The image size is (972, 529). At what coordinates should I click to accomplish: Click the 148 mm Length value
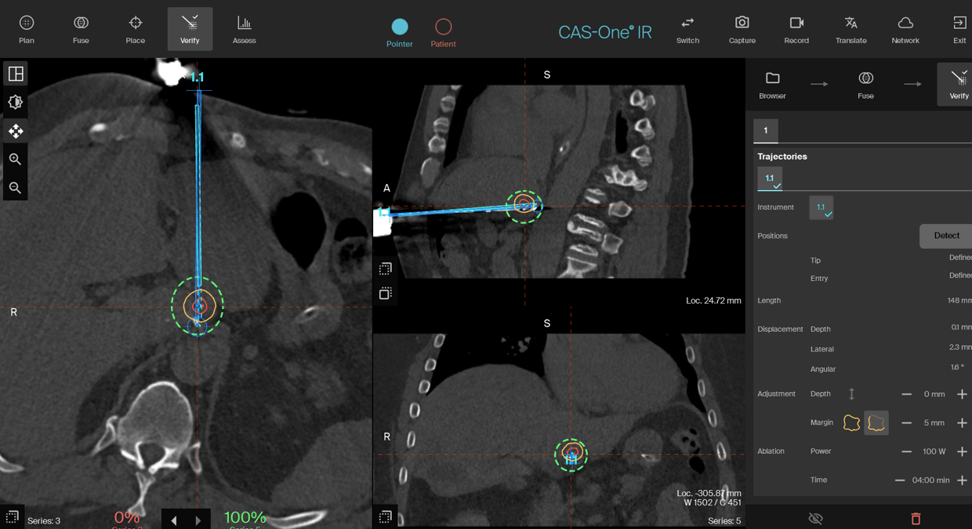click(x=959, y=300)
